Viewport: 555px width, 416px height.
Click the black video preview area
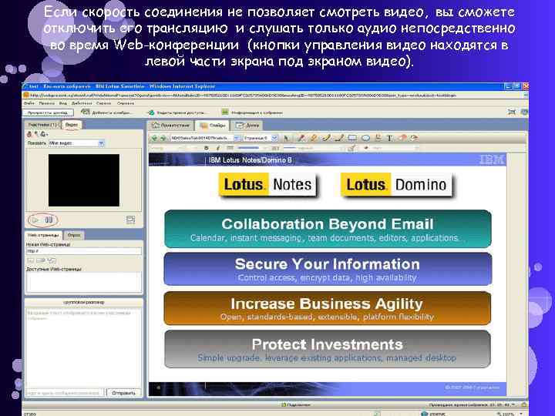tap(84, 180)
